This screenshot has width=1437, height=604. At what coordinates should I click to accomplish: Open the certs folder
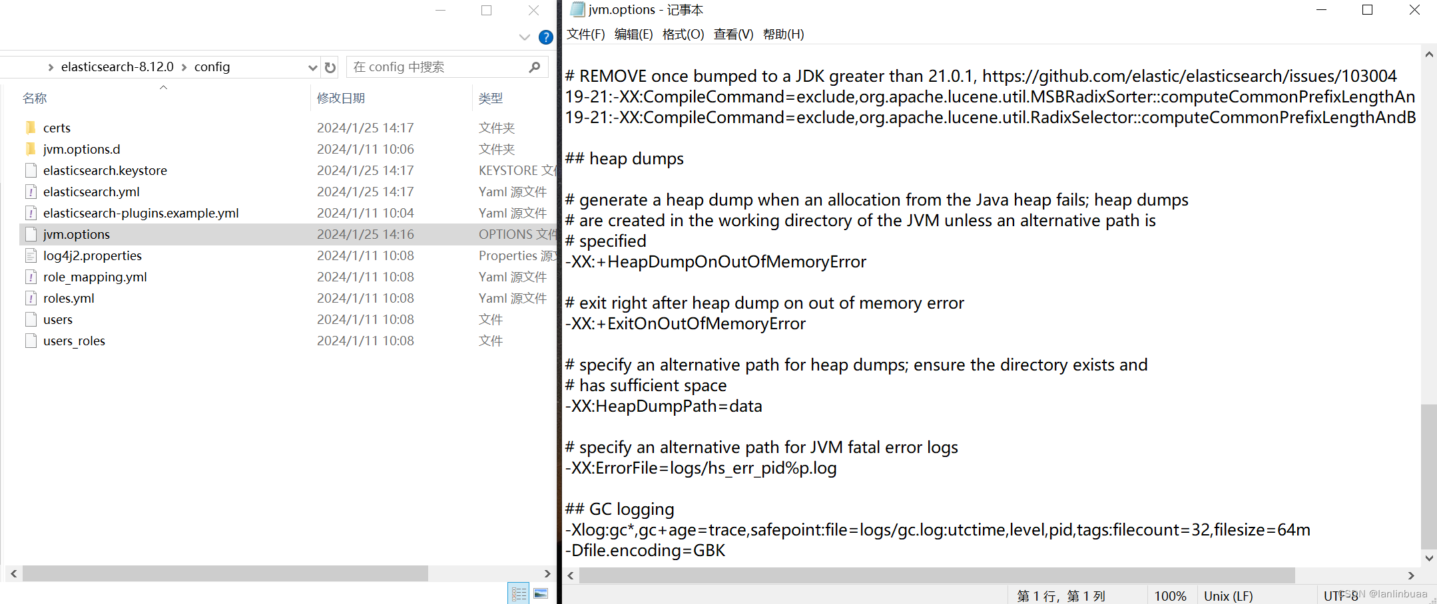point(57,127)
